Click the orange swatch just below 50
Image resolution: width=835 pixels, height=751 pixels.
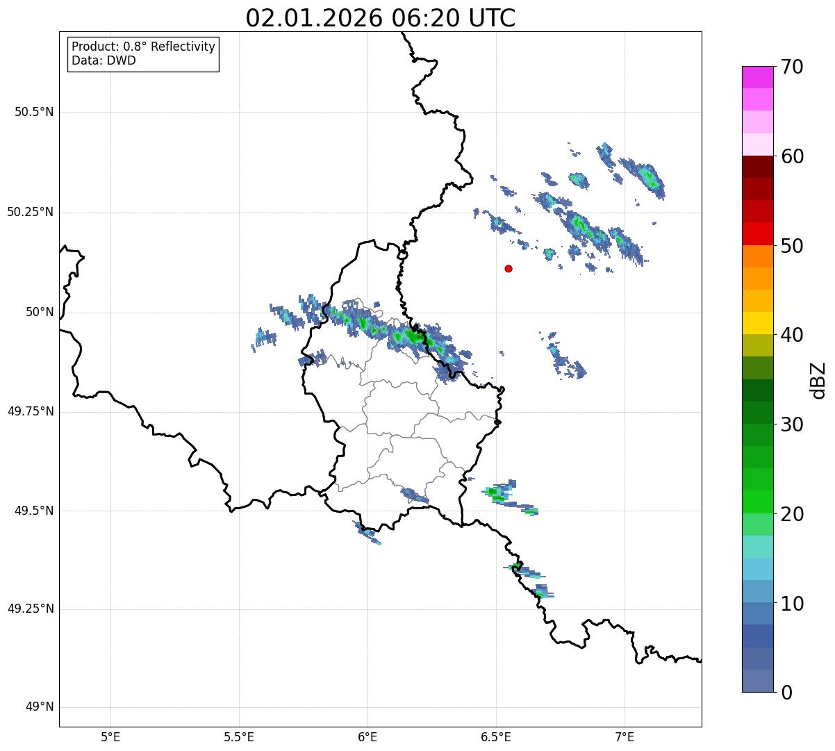point(757,256)
